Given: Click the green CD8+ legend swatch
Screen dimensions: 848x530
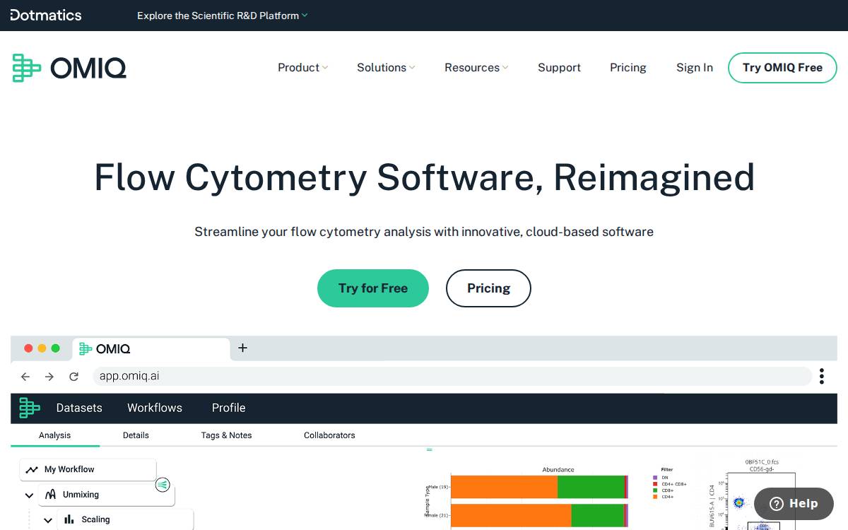Looking at the screenshot, I should click(655, 490).
